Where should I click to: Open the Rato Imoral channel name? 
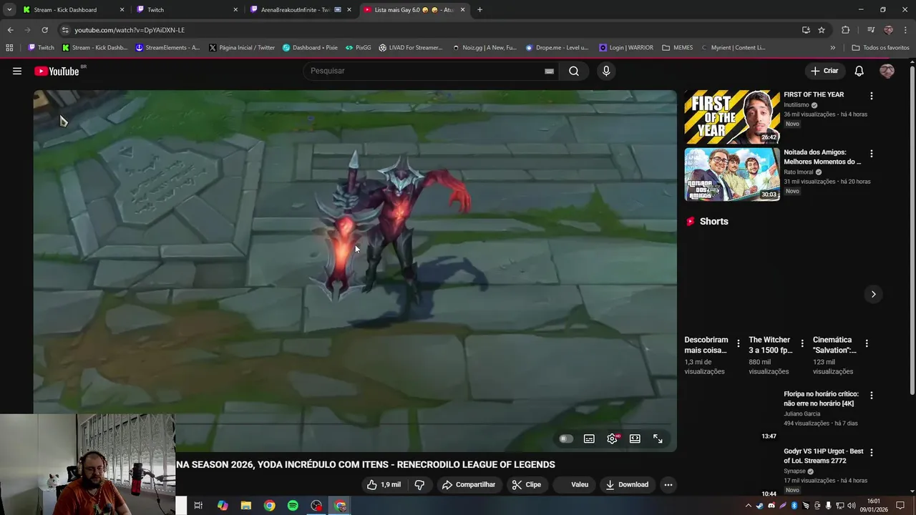click(798, 172)
